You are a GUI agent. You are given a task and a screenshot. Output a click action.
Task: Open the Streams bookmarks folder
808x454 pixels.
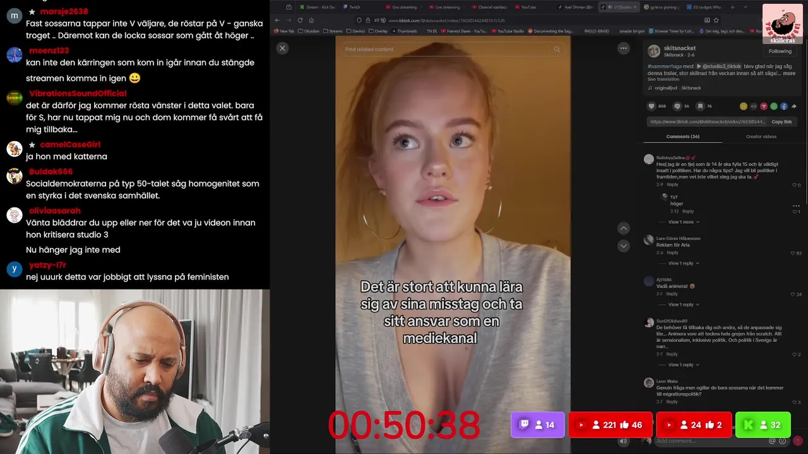coord(332,31)
